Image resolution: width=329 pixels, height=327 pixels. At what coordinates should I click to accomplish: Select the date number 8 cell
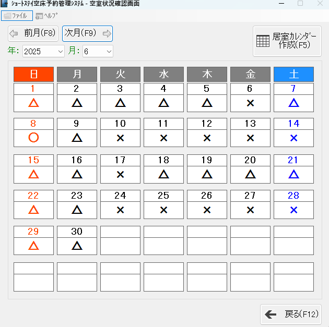(33, 124)
